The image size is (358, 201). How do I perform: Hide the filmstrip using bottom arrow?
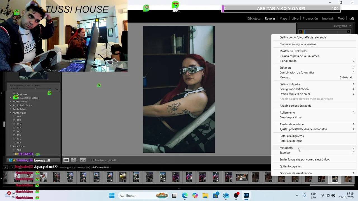179,188
